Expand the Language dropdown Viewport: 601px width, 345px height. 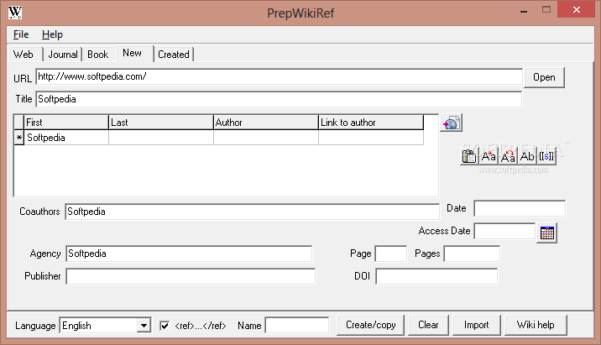click(x=144, y=326)
